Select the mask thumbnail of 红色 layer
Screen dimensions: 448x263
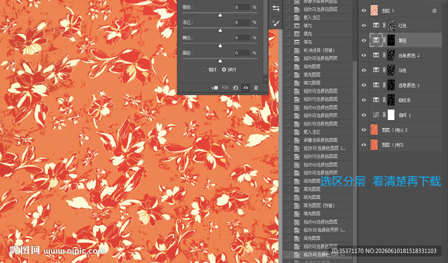[x=391, y=25]
